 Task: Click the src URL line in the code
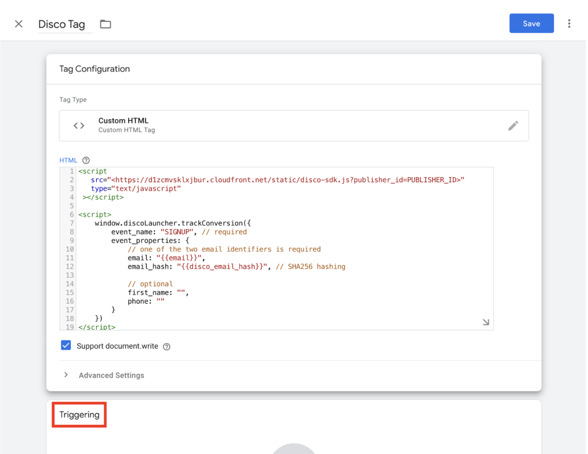coord(278,180)
